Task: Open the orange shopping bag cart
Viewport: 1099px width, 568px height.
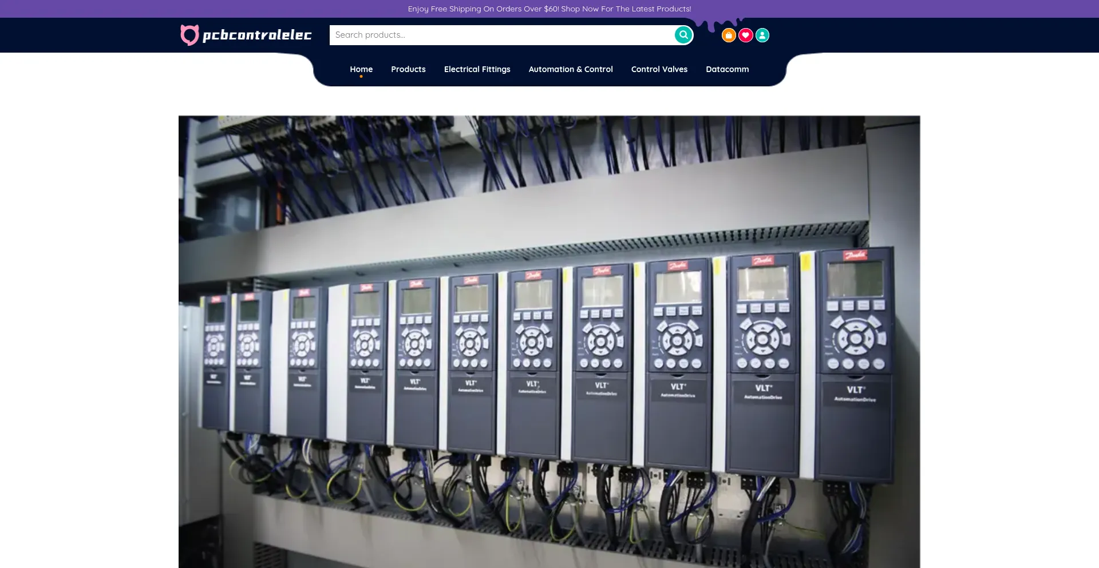Action: 728,35
